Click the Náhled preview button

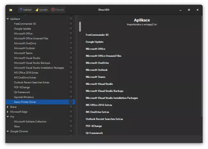[x=25, y=10]
